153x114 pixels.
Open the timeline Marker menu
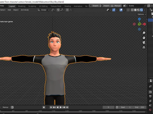[5, 107]
